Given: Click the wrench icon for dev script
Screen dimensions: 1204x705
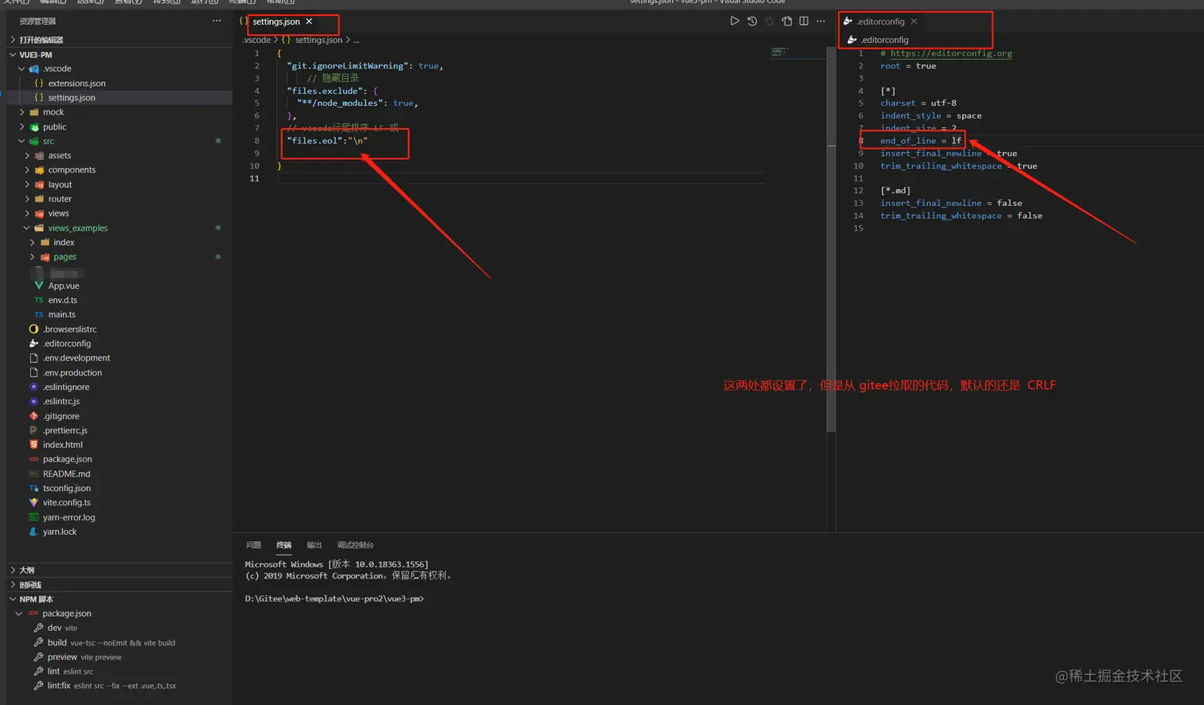Looking at the screenshot, I should click(x=38, y=628).
